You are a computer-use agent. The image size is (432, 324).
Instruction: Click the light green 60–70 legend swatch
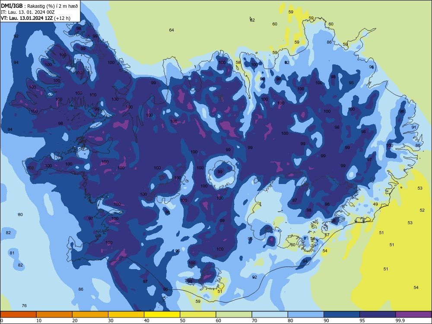(x=234, y=314)
